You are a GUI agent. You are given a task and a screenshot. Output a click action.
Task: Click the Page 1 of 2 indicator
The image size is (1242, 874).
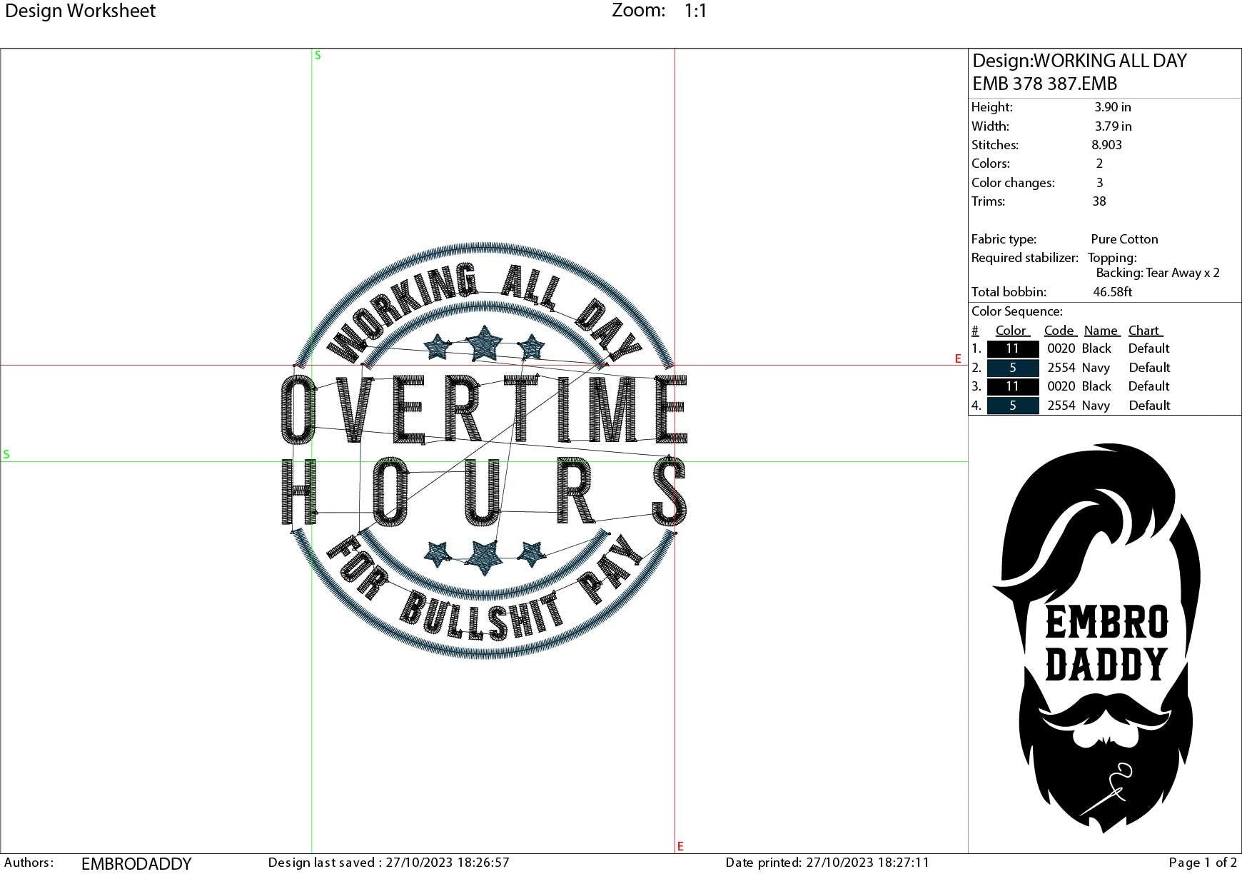click(x=1203, y=863)
